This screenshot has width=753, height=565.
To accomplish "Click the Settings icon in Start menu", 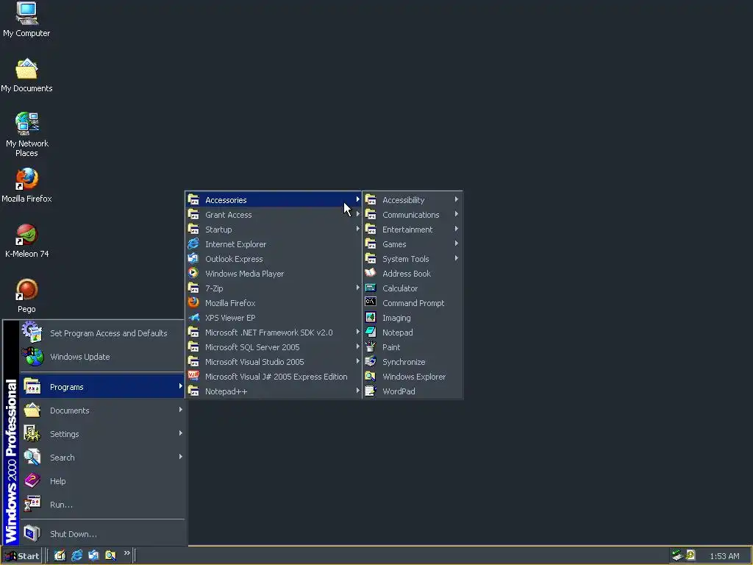I will click(32, 433).
